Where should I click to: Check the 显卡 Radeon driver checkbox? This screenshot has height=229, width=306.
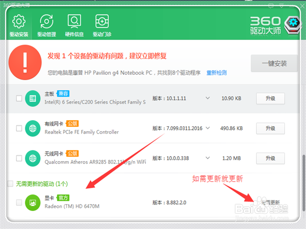tap(19, 203)
